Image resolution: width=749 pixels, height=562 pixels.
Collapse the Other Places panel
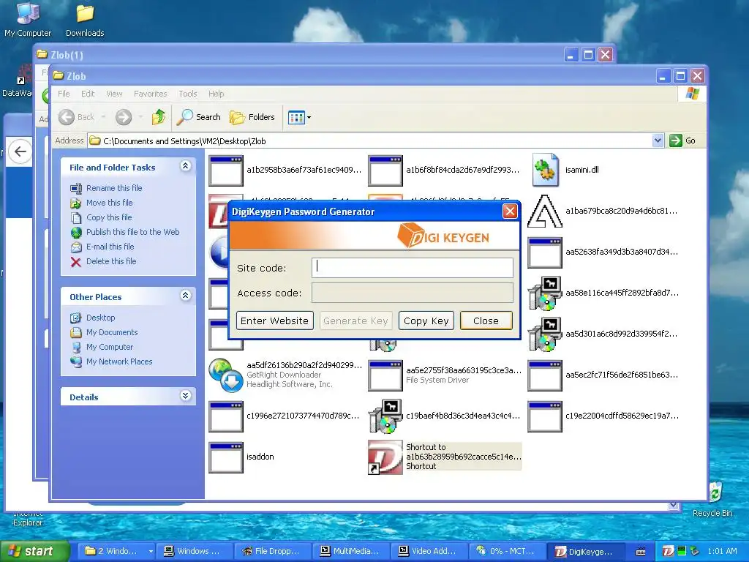pyautogui.click(x=185, y=296)
